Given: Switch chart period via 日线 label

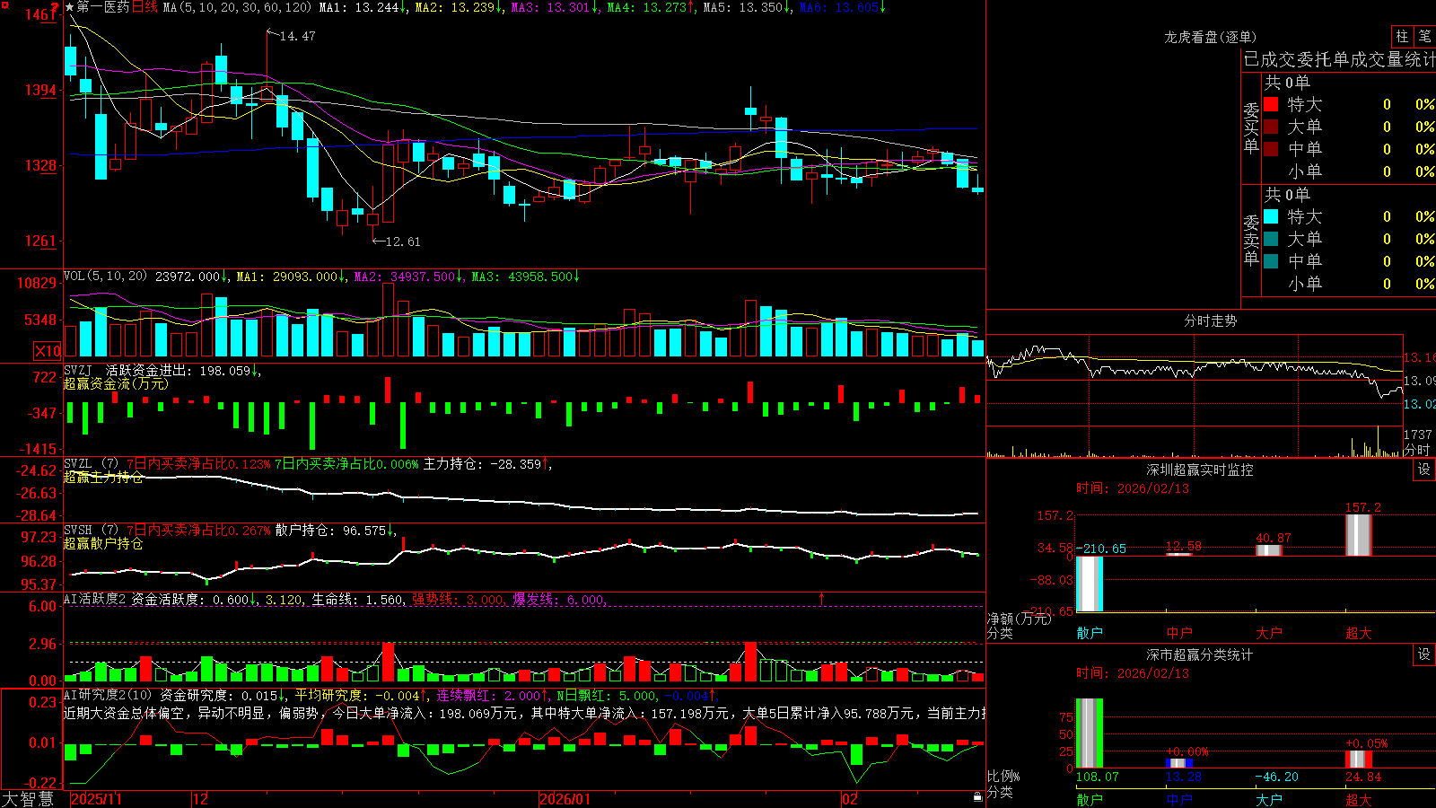Looking at the screenshot, I should point(144,7).
